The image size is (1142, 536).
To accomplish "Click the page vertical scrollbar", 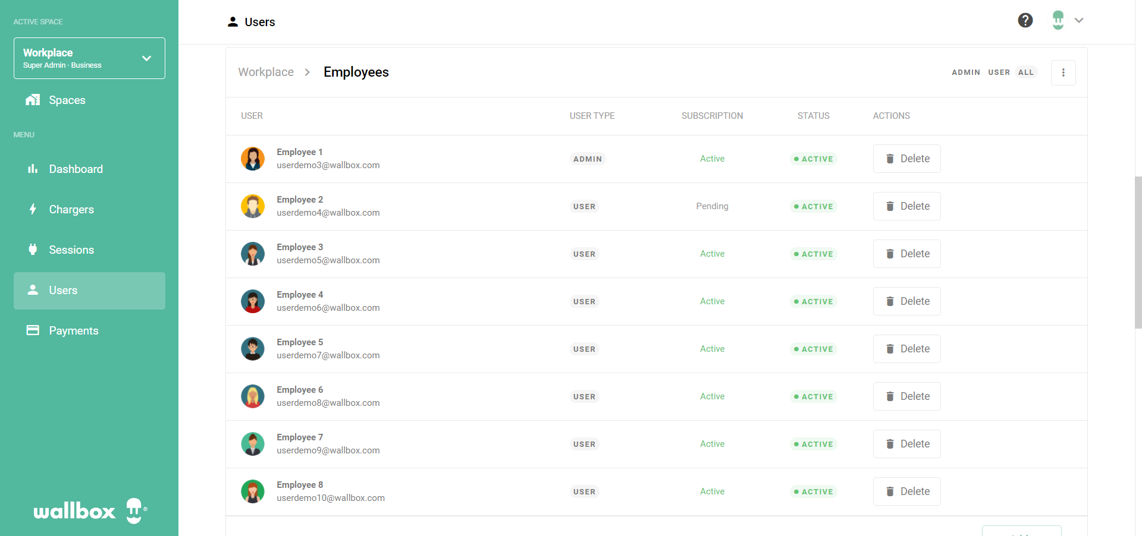I will click(x=1138, y=252).
